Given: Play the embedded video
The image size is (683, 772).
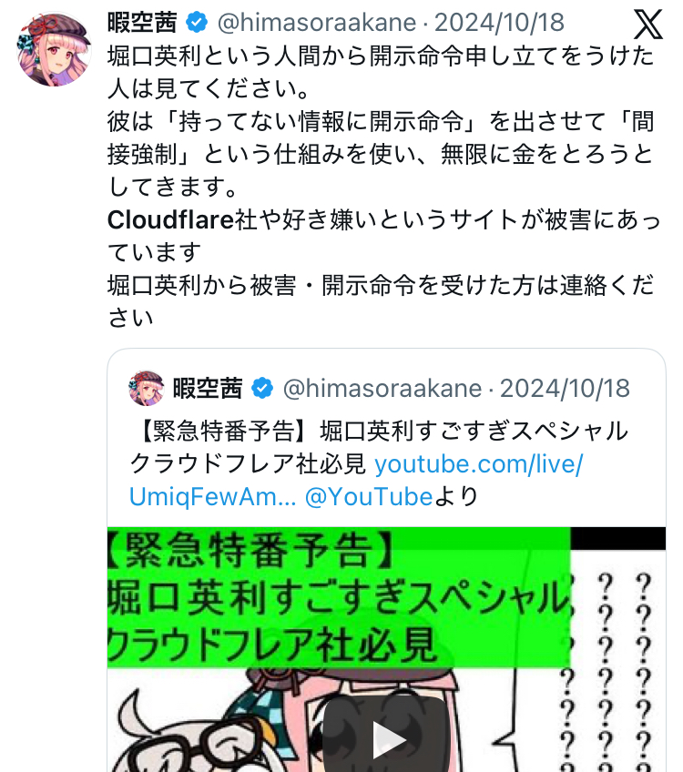Looking at the screenshot, I should [x=386, y=737].
